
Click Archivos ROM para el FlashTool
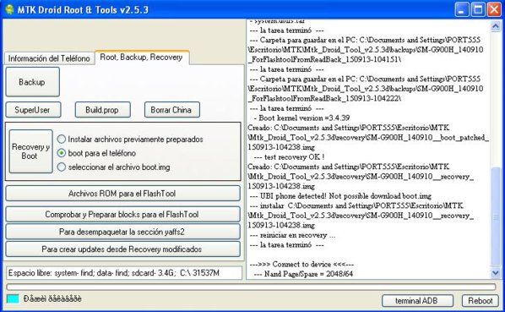pyautogui.click(x=122, y=194)
